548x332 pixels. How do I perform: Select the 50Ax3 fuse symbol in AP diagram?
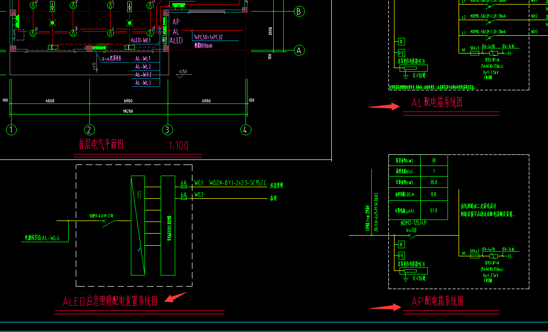point(475,256)
